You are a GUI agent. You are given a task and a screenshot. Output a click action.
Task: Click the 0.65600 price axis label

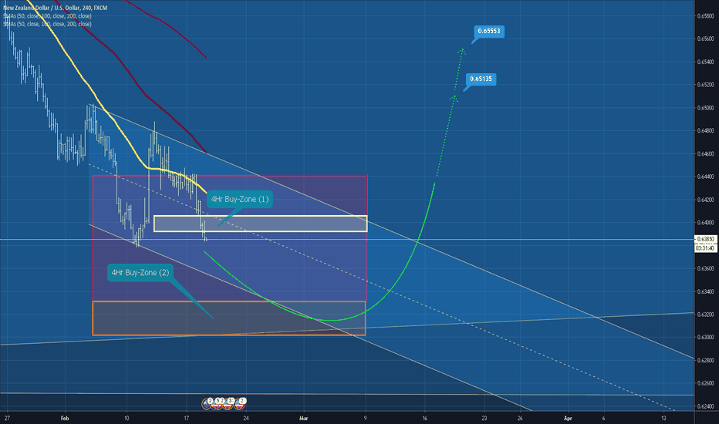tap(705, 39)
